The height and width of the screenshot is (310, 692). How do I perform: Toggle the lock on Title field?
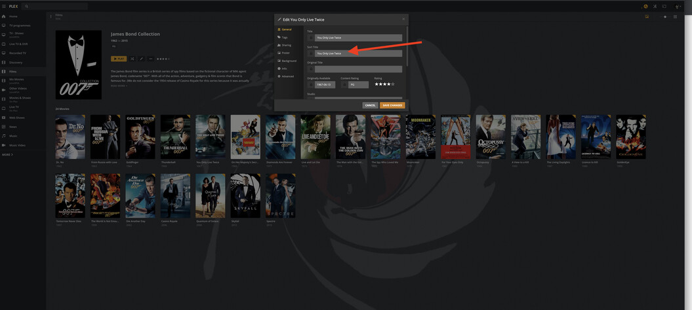(311, 38)
